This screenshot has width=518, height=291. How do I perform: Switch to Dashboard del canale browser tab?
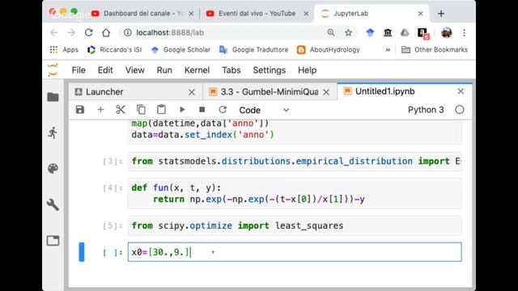coord(142,14)
